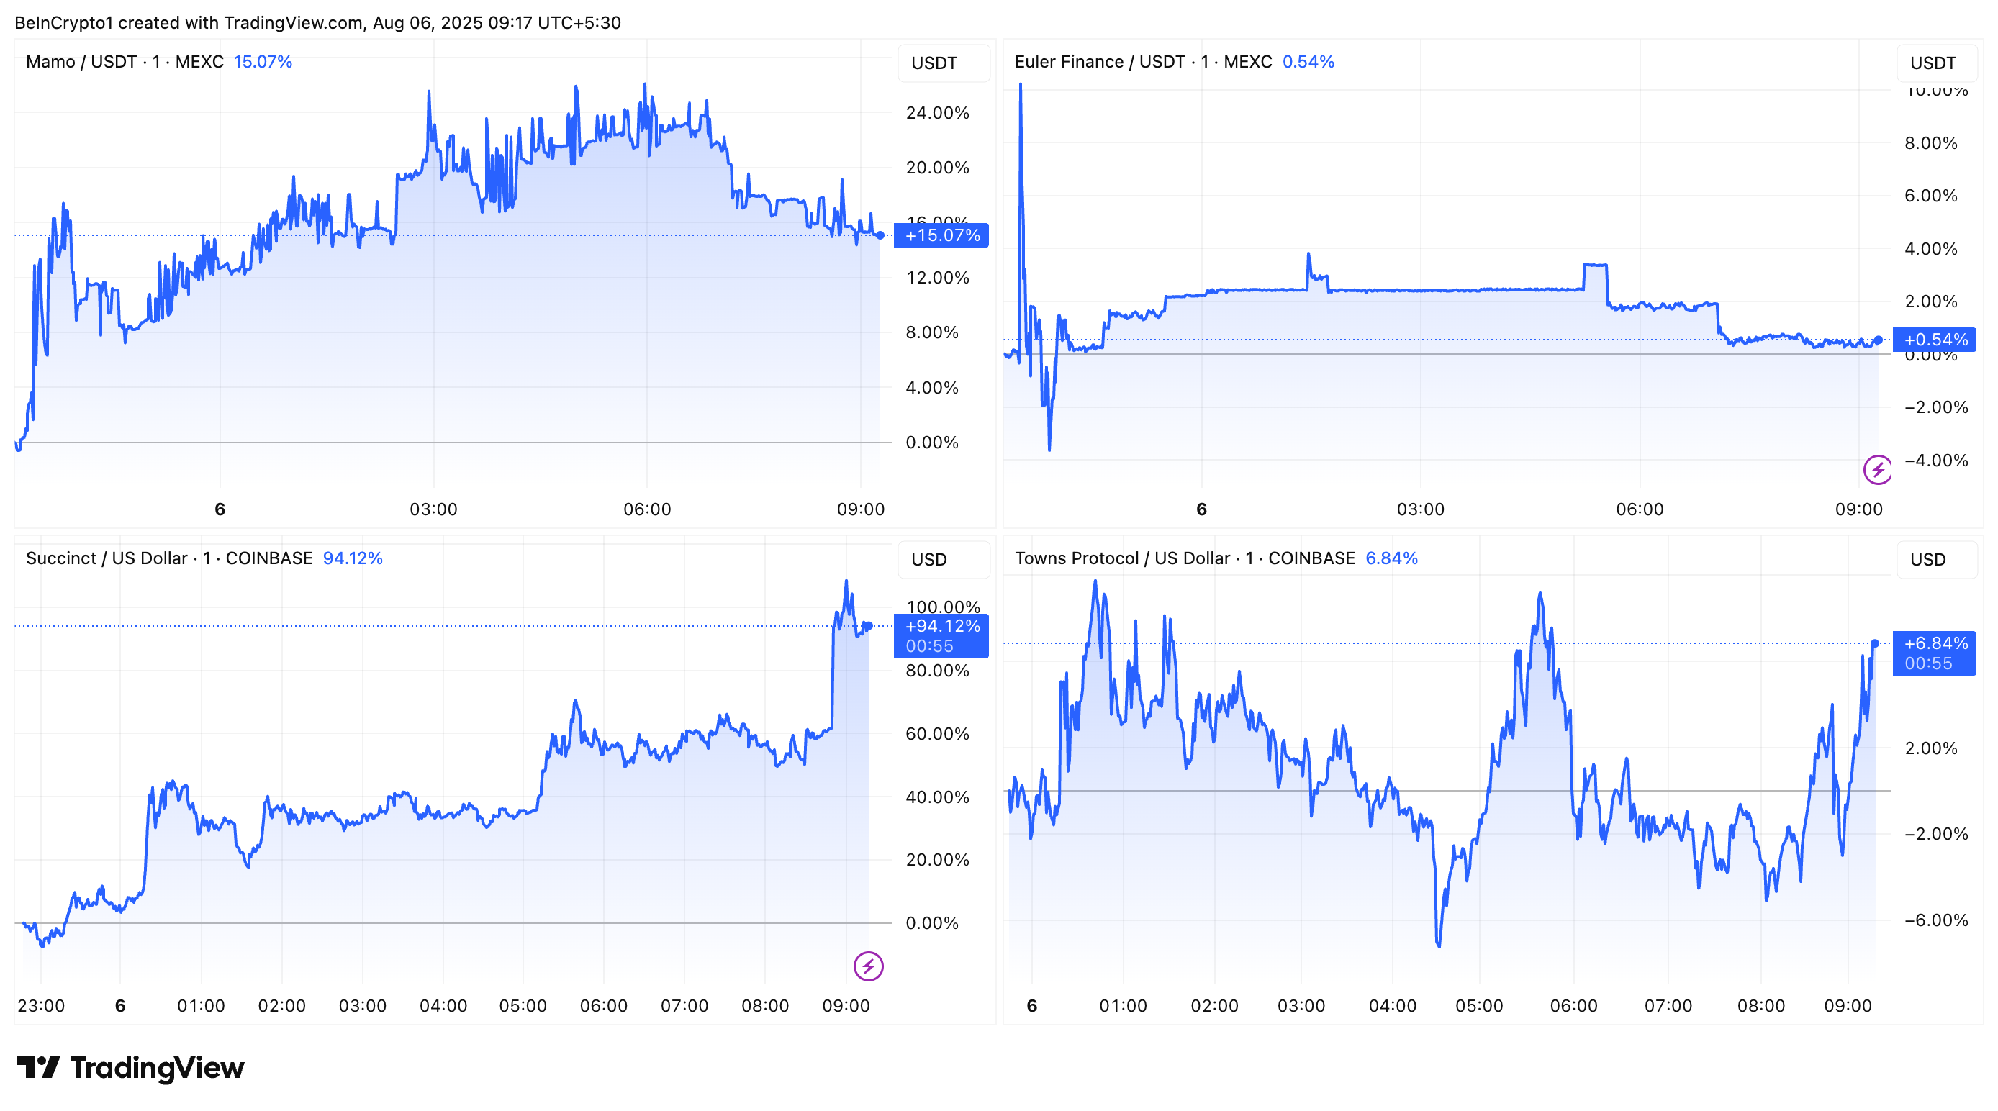Click the blue 15.07% change percentage
The height and width of the screenshot is (1111, 1998).
tap(262, 61)
